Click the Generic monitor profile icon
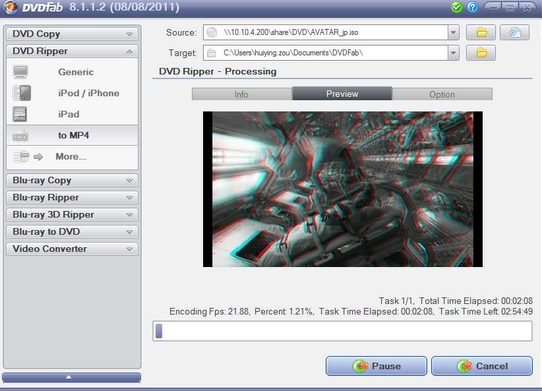The height and width of the screenshot is (391, 542). (x=20, y=72)
